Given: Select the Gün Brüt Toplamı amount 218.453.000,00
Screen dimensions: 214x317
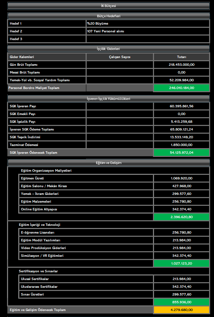Looking at the screenshot, I should tap(182, 65).
